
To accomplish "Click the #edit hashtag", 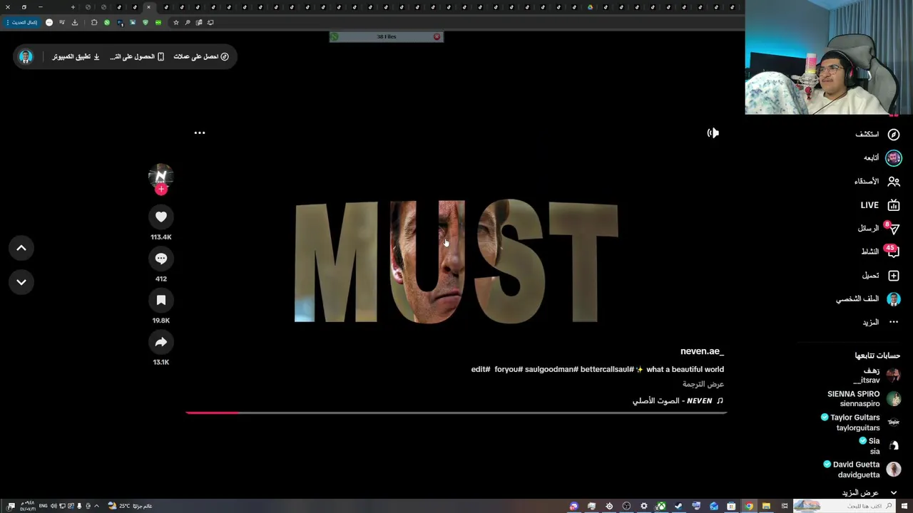I will pyautogui.click(x=481, y=369).
